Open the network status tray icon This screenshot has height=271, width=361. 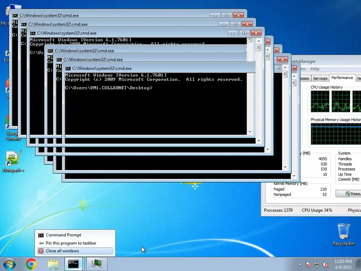point(317,264)
